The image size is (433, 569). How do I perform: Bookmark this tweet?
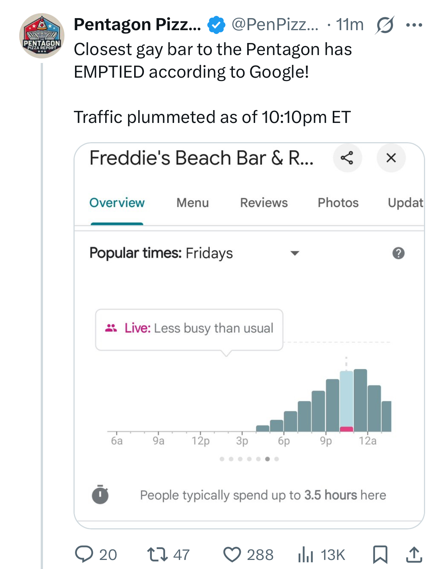pos(380,555)
